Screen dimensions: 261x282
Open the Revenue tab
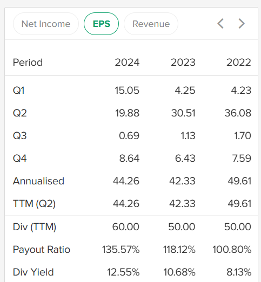click(x=151, y=24)
